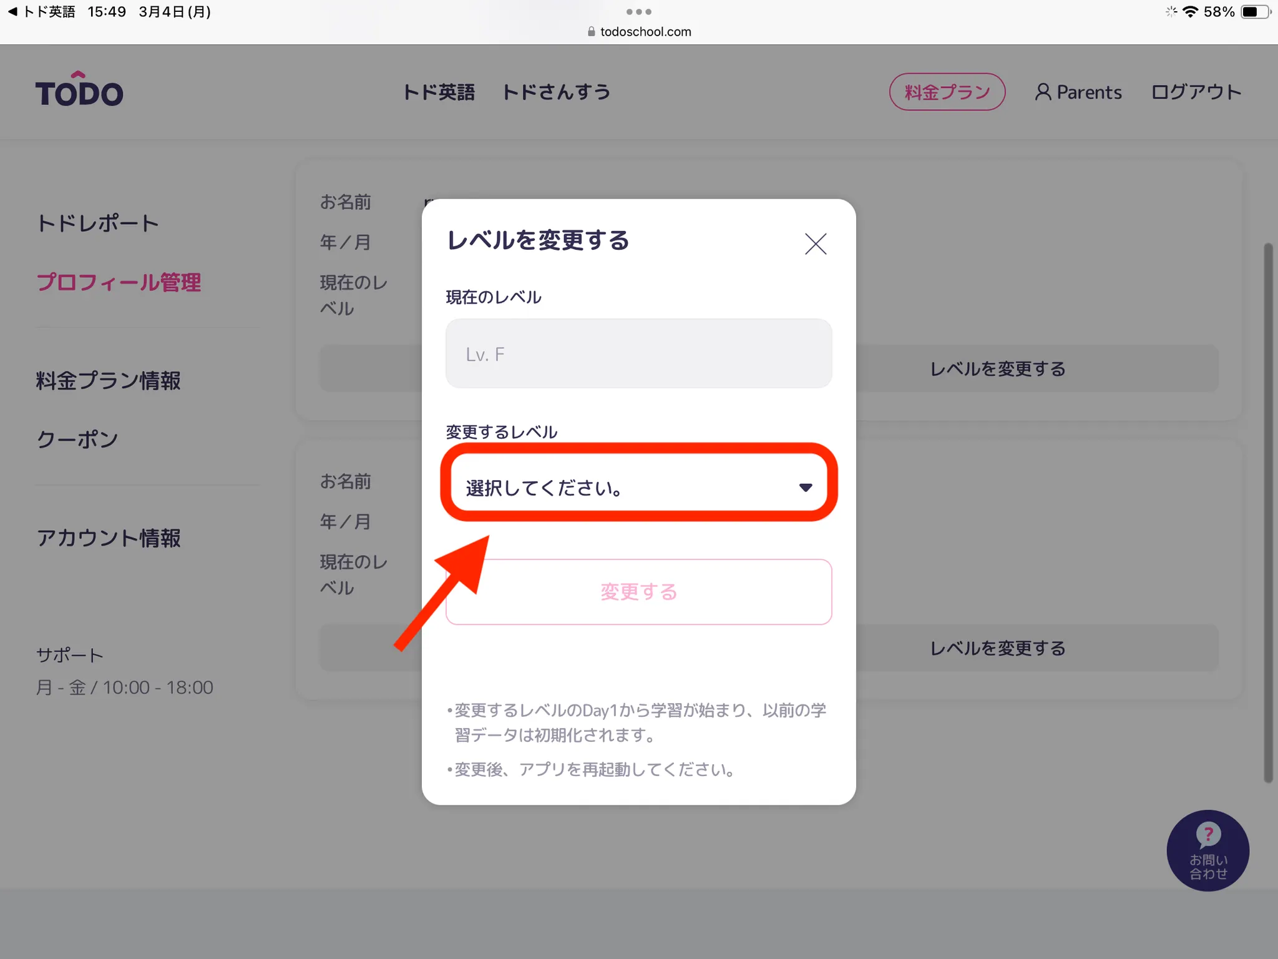Viewport: 1278px width, 959px height.
Task: Click the Parents user icon
Action: (x=1043, y=92)
